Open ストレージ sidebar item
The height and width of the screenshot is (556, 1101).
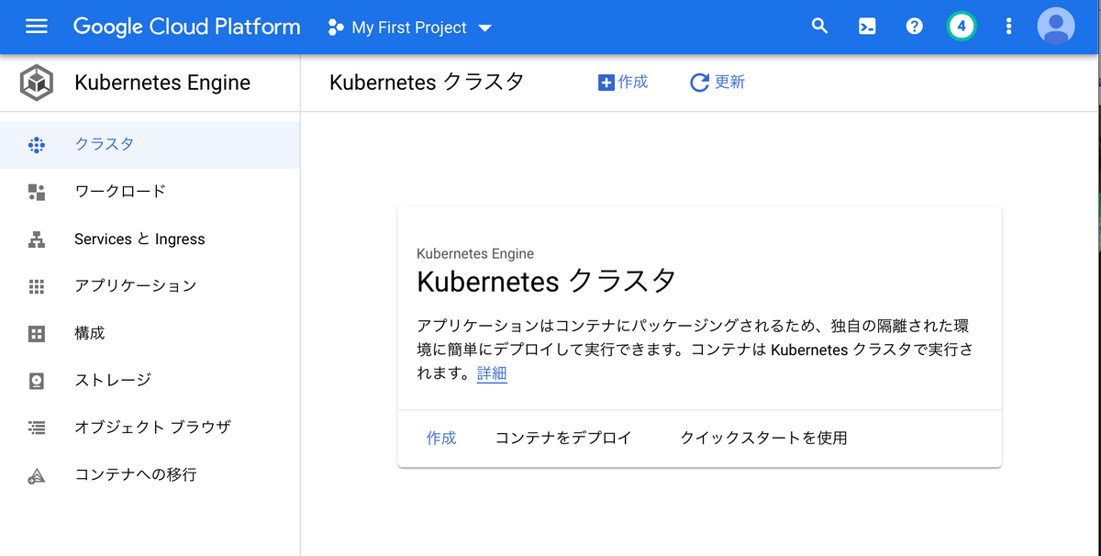pos(150,380)
